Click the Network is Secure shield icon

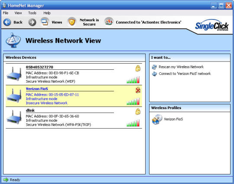72,22
